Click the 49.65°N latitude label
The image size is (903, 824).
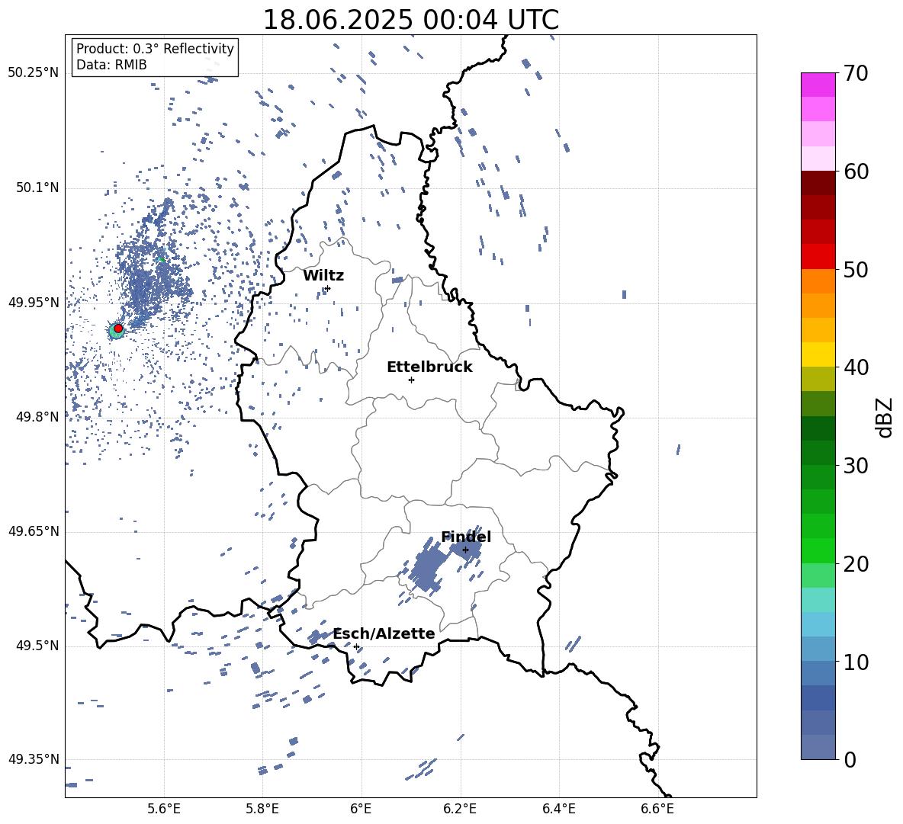34,531
